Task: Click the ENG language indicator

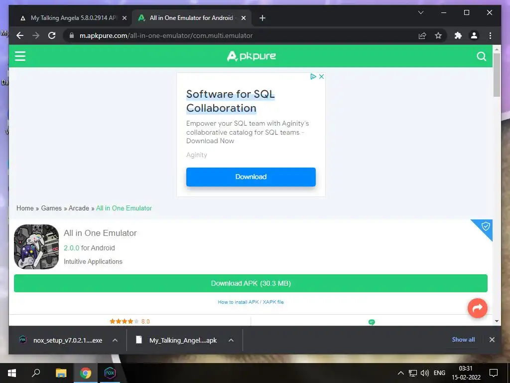Action: (439, 373)
